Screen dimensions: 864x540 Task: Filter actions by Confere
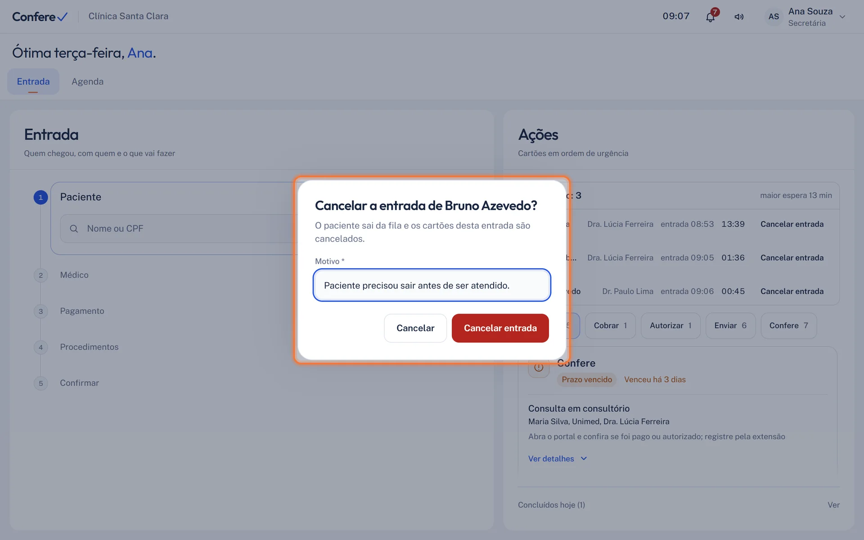(788, 326)
